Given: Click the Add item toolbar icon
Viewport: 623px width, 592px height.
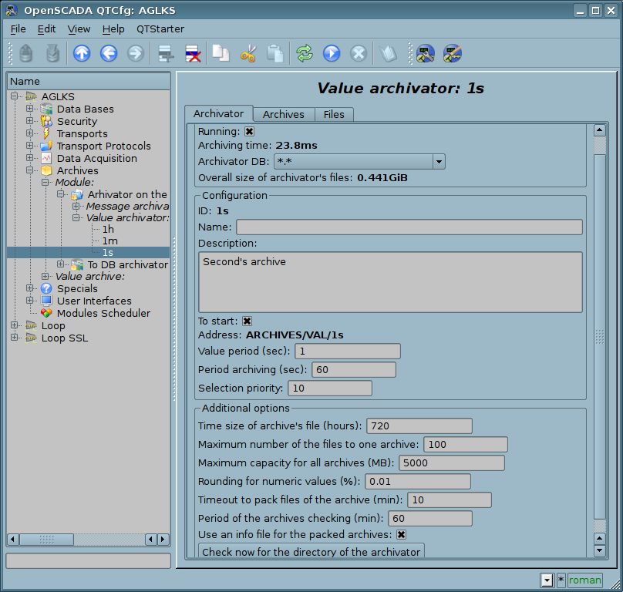Looking at the screenshot, I should click(x=165, y=53).
